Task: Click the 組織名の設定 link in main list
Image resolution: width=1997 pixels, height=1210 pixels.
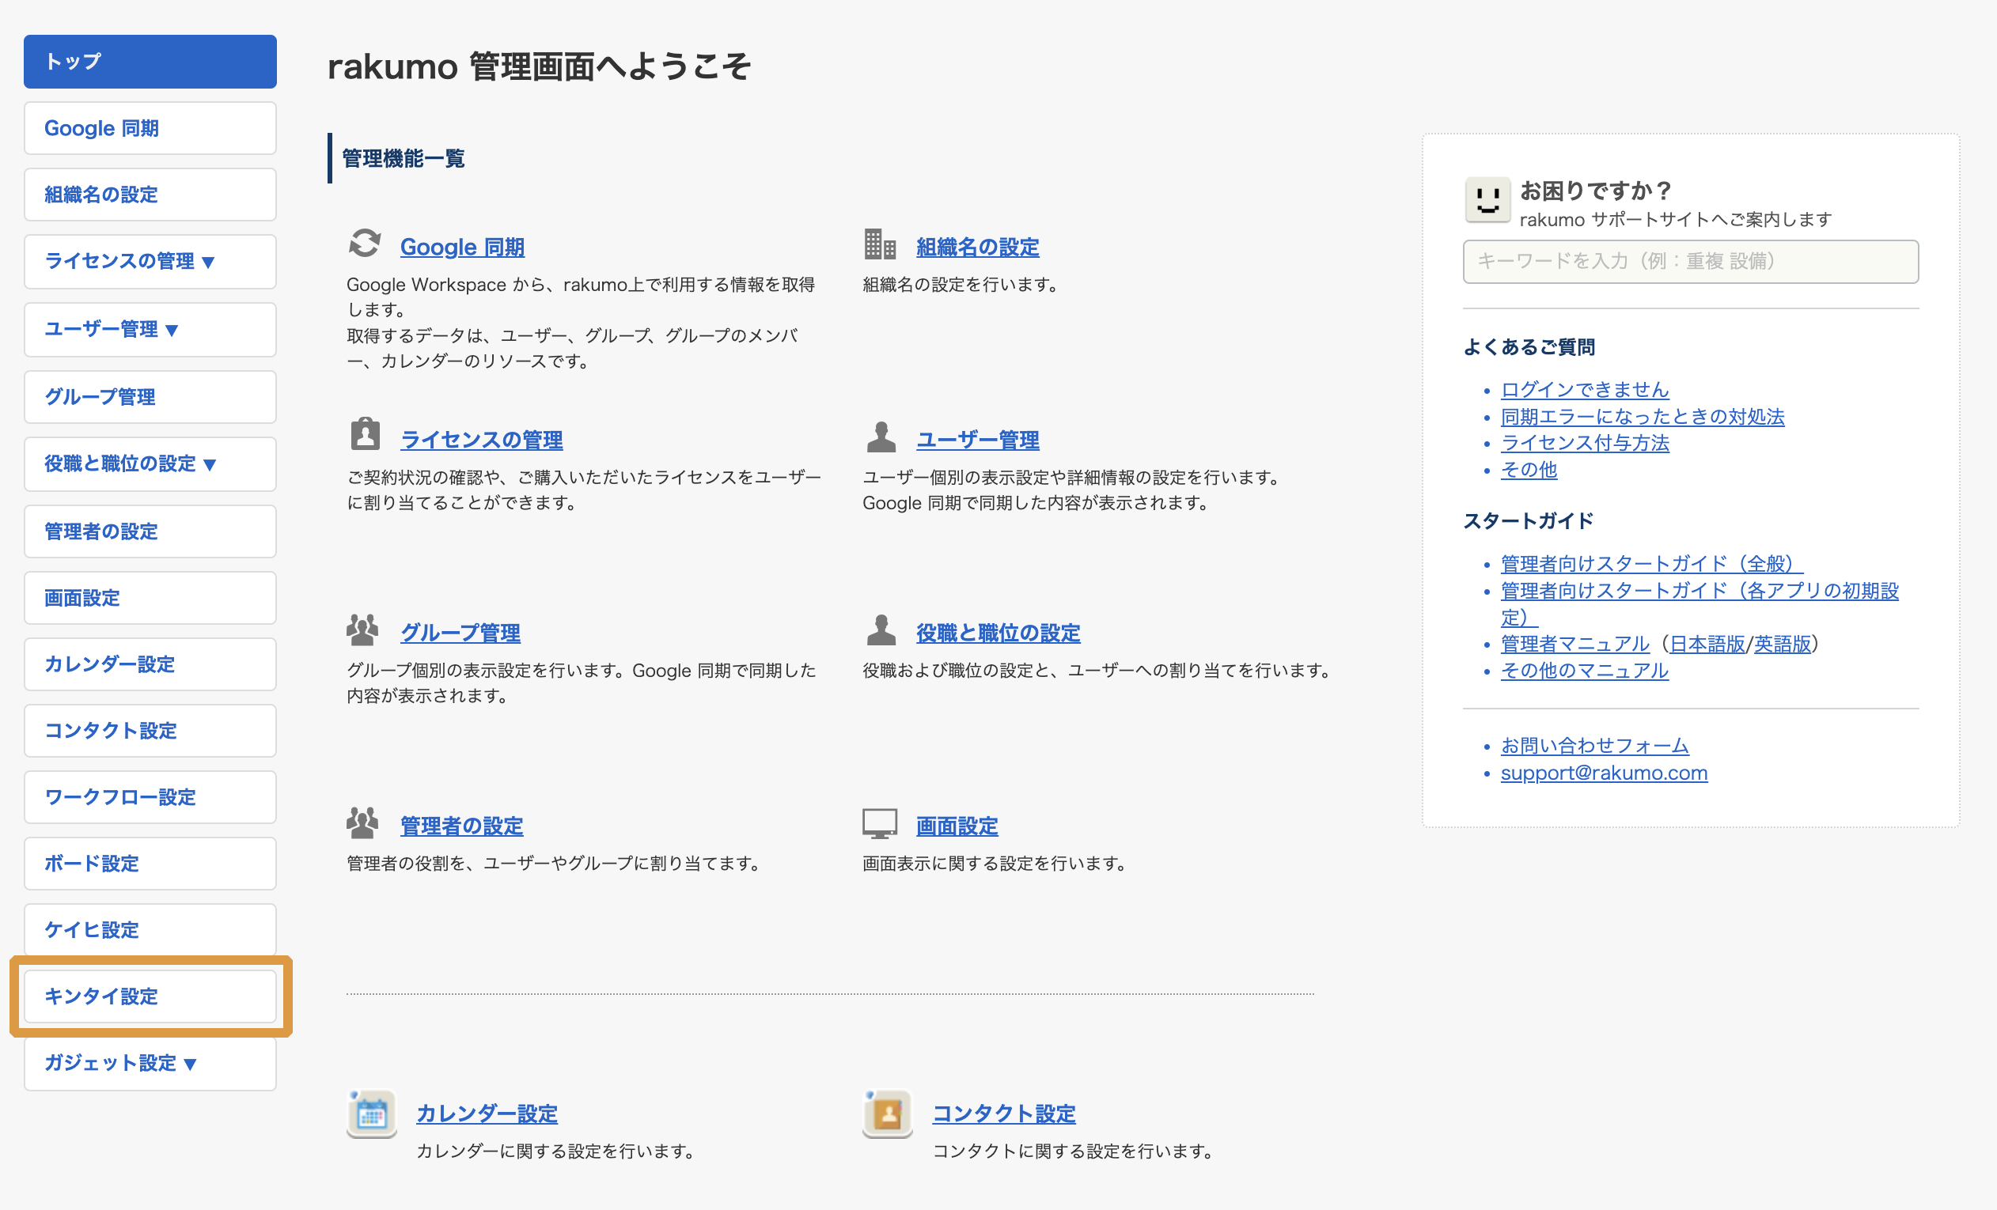Action: point(977,247)
